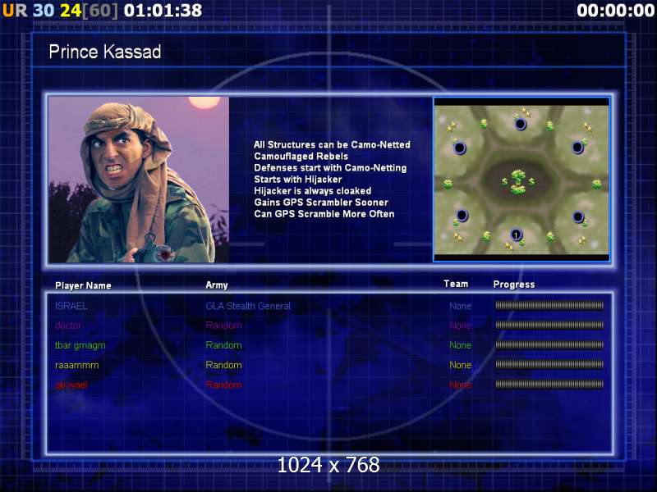Click 'All Structures can be Camo-Netted' line
Viewport: 657px width, 492px height.
click(x=332, y=145)
